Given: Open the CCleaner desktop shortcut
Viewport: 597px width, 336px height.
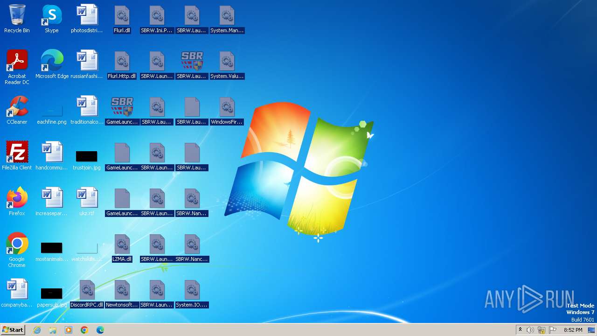Looking at the screenshot, I should pyautogui.click(x=17, y=111).
